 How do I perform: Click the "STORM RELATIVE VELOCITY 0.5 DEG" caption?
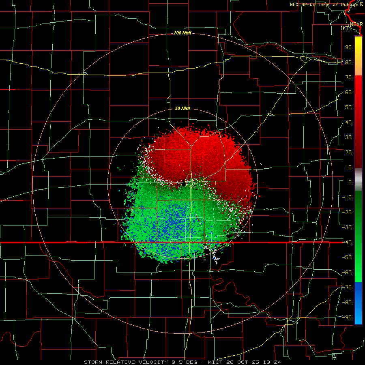140,362
